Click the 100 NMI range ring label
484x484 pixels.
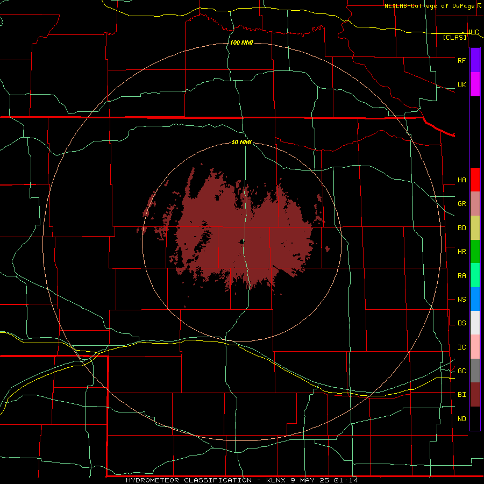click(x=241, y=42)
